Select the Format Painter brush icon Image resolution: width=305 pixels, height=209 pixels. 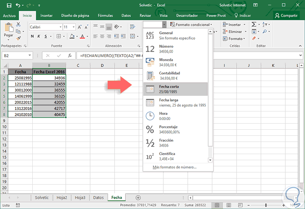click(x=19, y=38)
